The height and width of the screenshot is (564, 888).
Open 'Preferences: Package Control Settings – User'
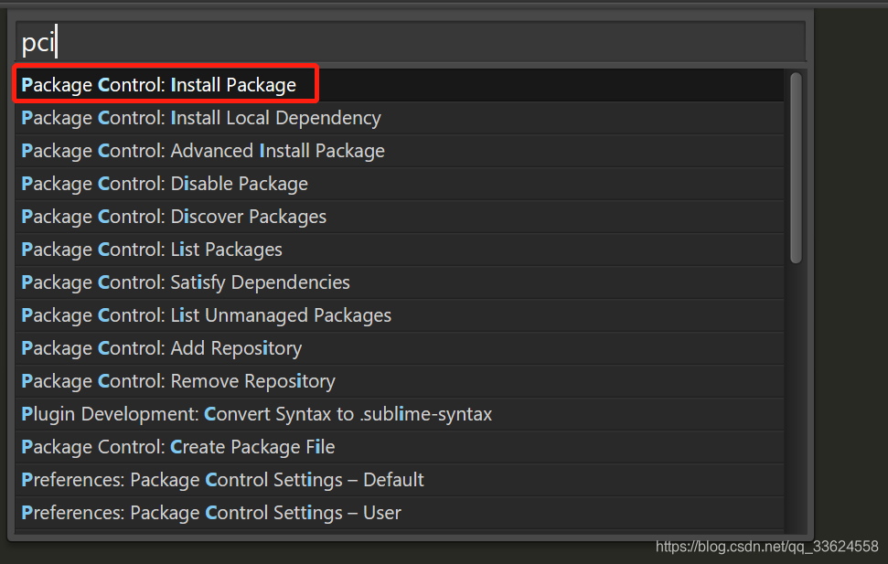400,513
